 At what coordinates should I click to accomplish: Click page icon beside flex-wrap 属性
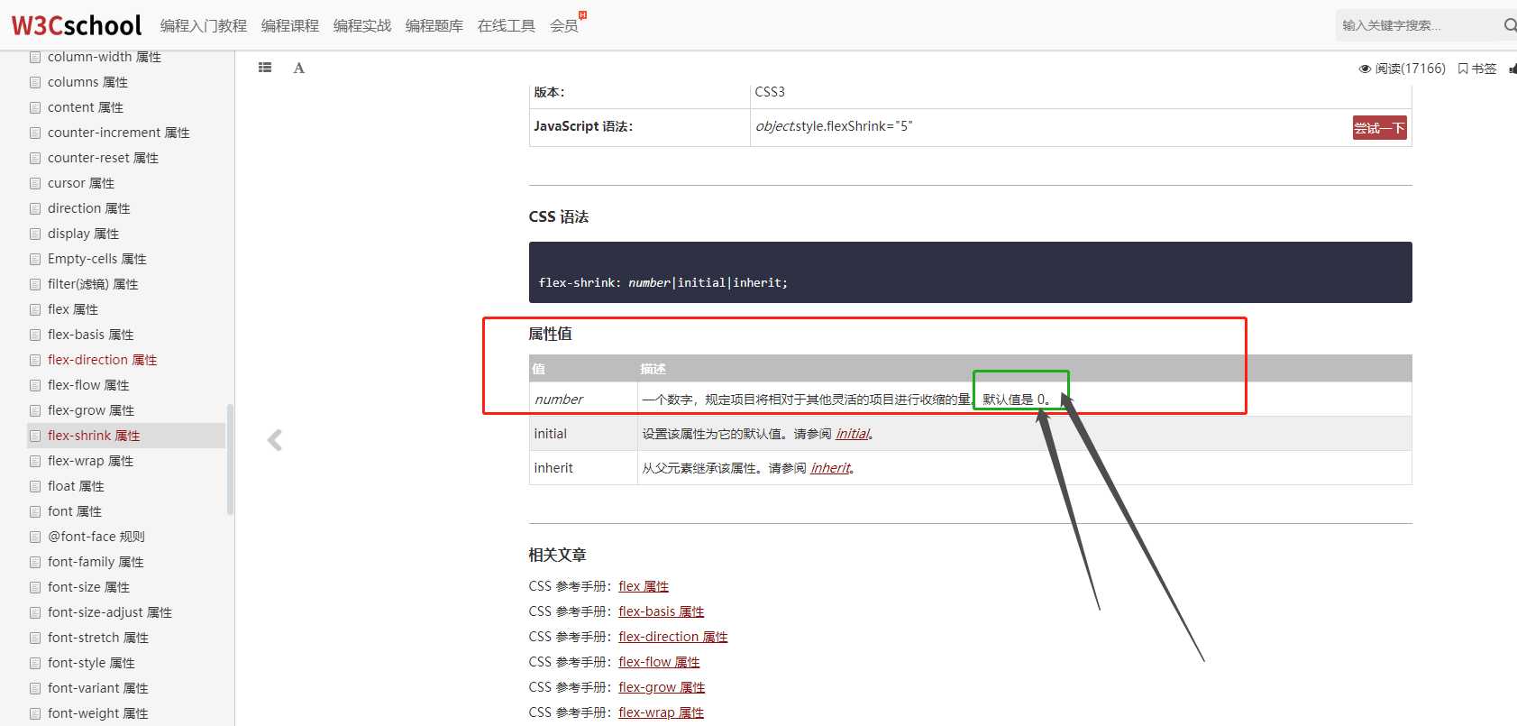[x=35, y=461]
